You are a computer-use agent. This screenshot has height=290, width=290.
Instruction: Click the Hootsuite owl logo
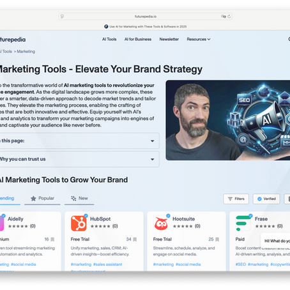pos(161,224)
